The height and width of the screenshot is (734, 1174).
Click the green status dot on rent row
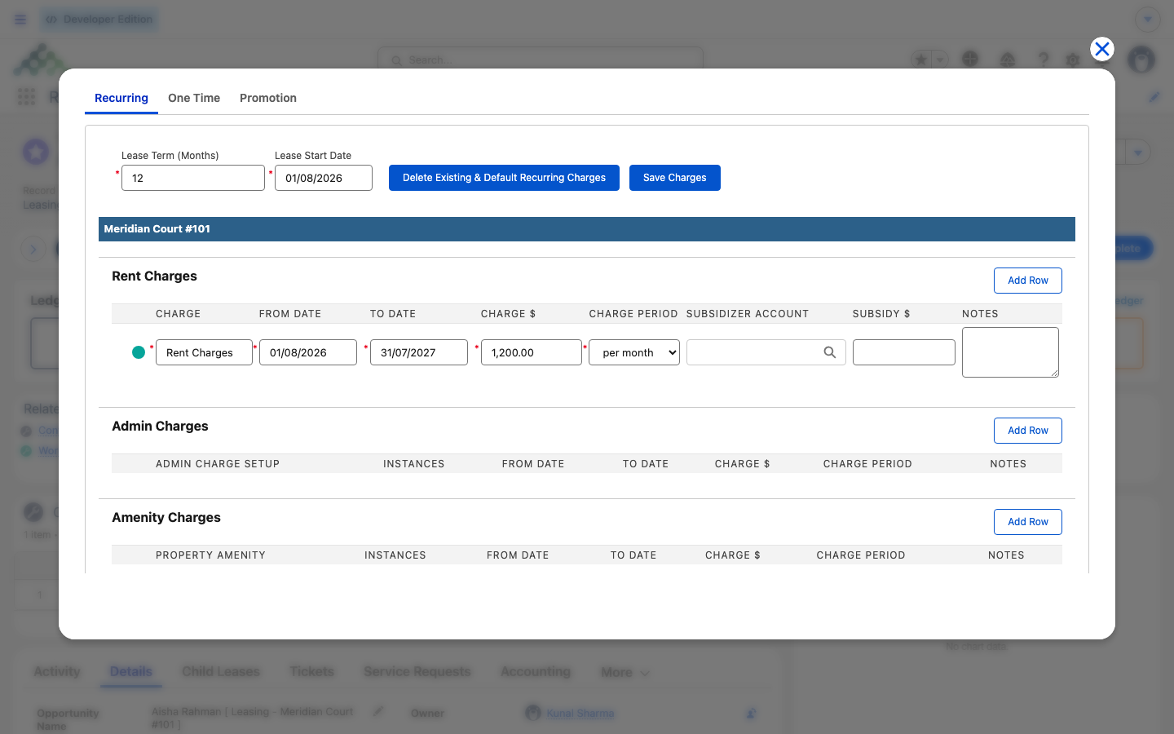[x=139, y=352]
